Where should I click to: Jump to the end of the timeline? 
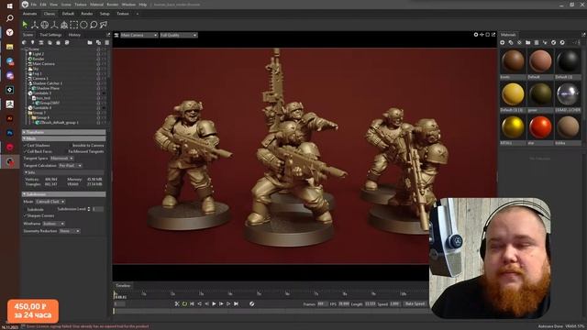[x=236, y=303]
